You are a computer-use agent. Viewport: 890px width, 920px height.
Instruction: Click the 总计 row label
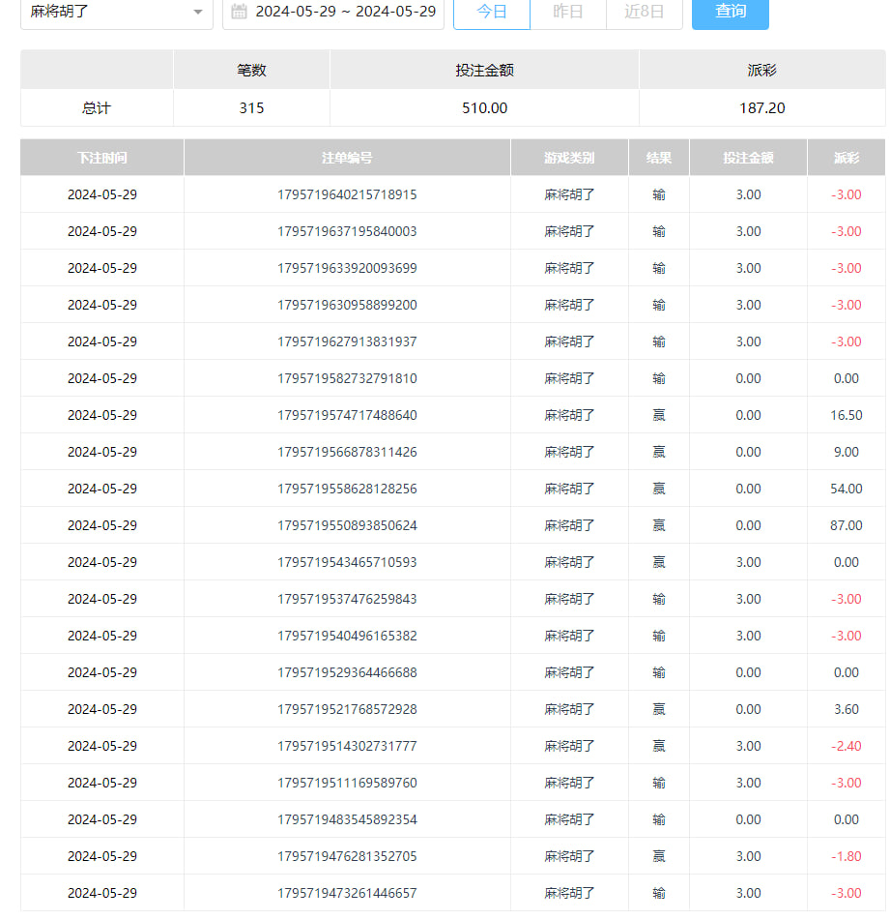pyautogui.click(x=97, y=108)
